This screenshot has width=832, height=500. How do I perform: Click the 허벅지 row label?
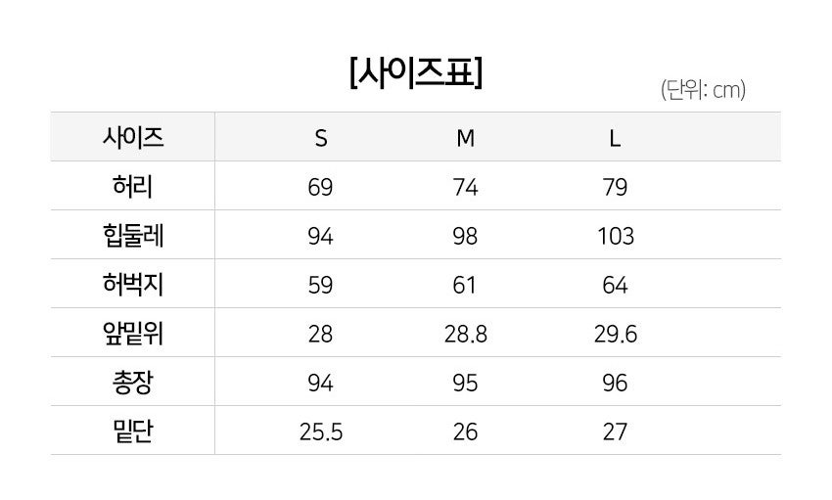[x=133, y=285]
